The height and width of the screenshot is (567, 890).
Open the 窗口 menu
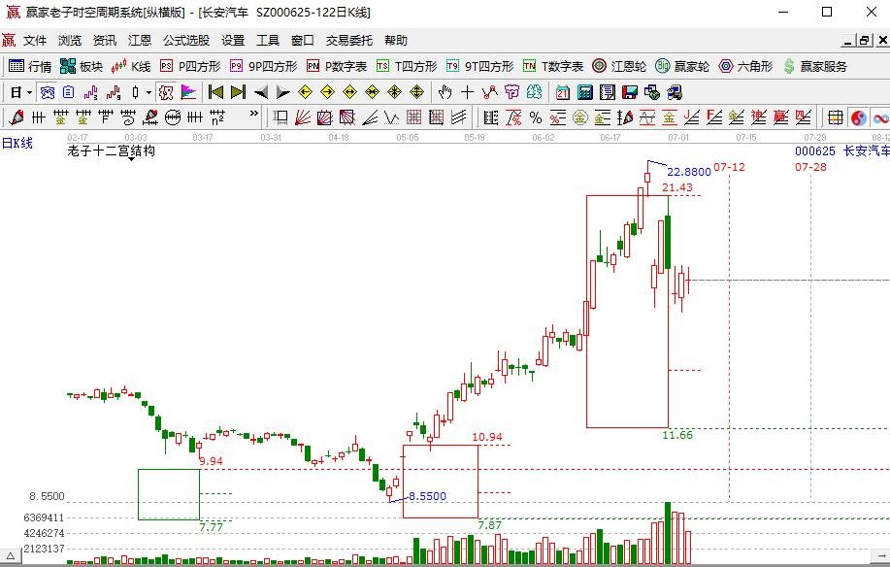[303, 41]
